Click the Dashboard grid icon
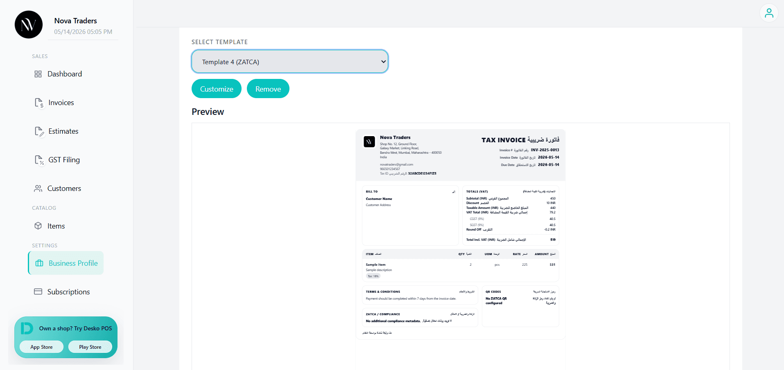This screenshot has height=370, width=784. pyautogui.click(x=38, y=74)
